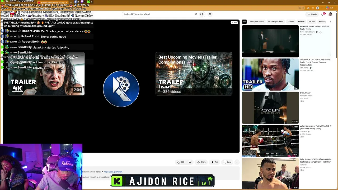
Task: Play Kono Efm CTRL Frenzy thumbnail
Action: tap(270, 108)
